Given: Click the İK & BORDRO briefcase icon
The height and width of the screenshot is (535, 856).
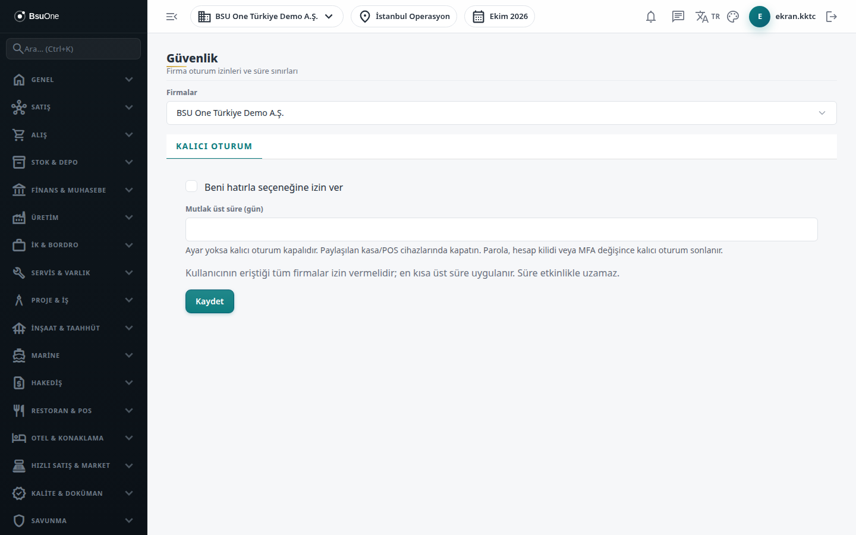Looking at the screenshot, I should click(x=19, y=245).
